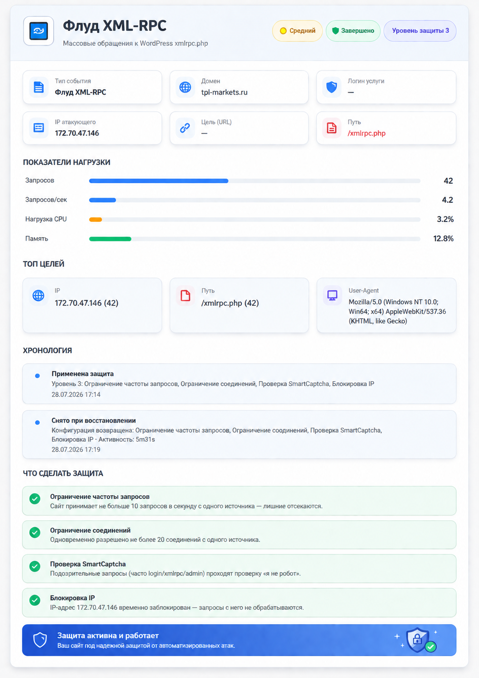The width and height of the screenshot is (479, 678).
Task: Click the /xmlrpc.php (42) top path
Action: [230, 303]
